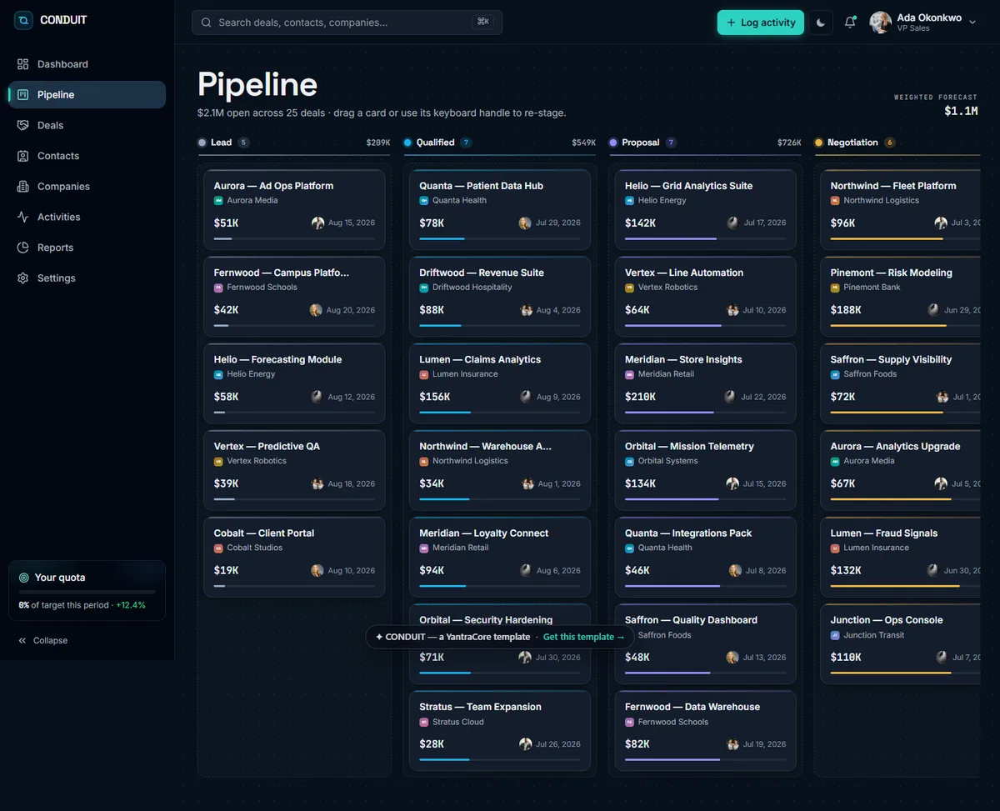Screen dimensions: 1000x811
Task: Open Activities in sidebar
Action: pyautogui.click(x=87, y=217)
